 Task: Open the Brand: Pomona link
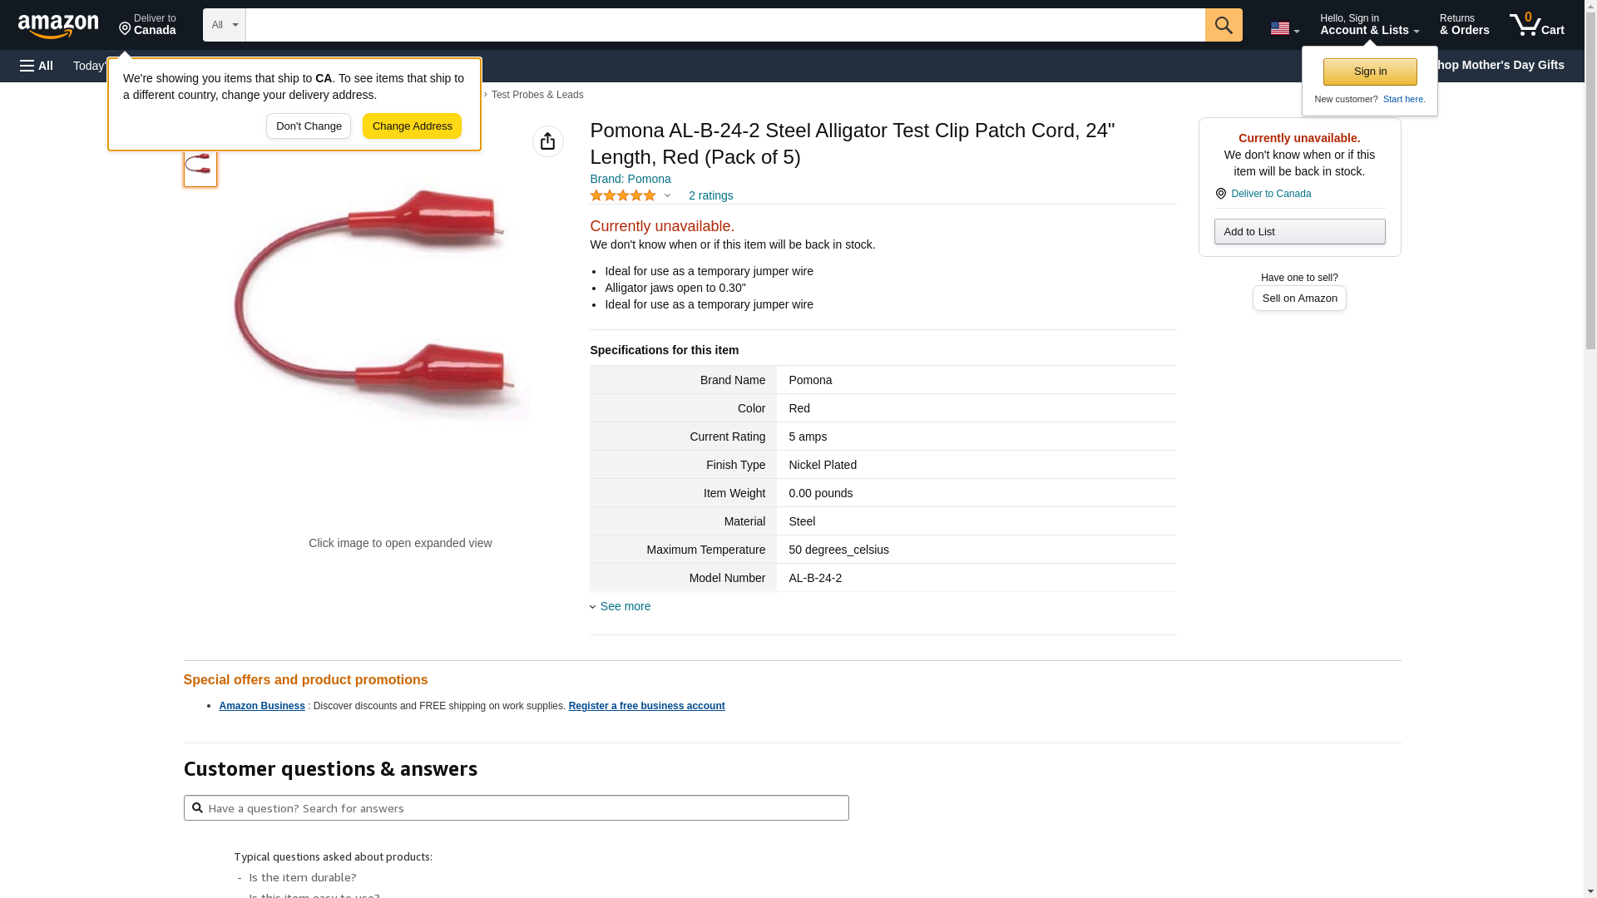[x=630, y=179]
